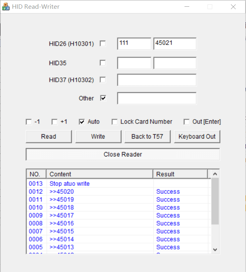Click the second HID35 input field

(175, 63)
